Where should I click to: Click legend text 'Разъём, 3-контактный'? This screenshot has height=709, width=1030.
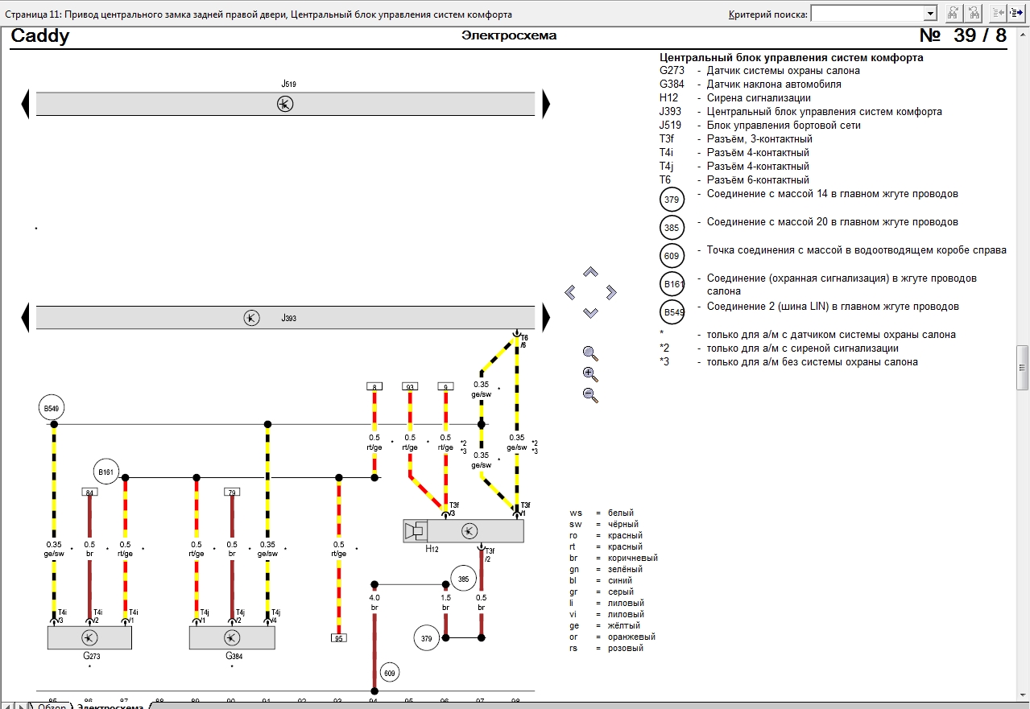click(x=759, y=139)
